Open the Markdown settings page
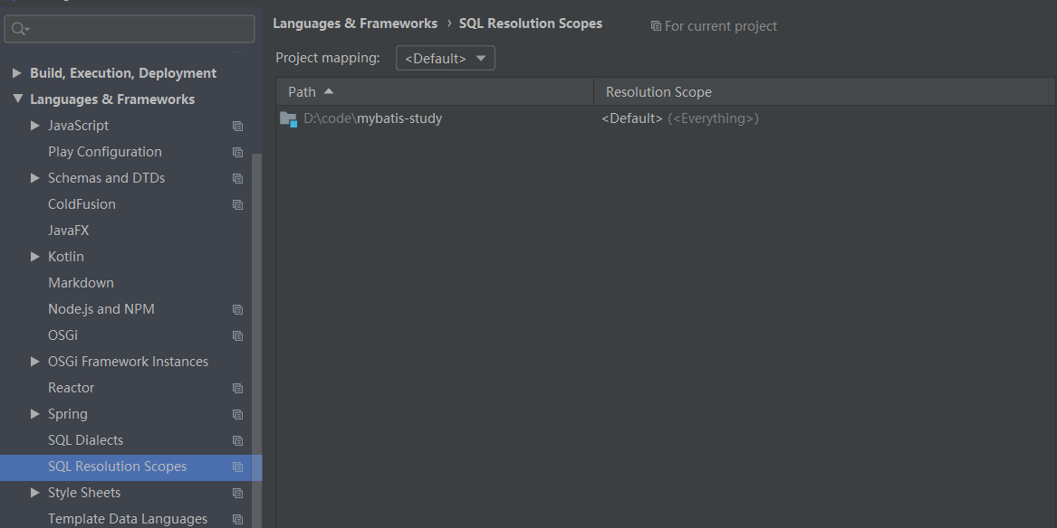This screenshot has height=528, width=1057. (81, 282)
